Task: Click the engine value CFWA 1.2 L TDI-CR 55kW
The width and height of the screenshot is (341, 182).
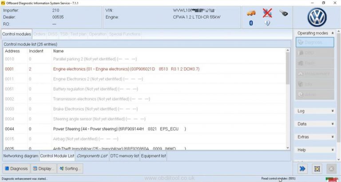Action: [197, 17]
